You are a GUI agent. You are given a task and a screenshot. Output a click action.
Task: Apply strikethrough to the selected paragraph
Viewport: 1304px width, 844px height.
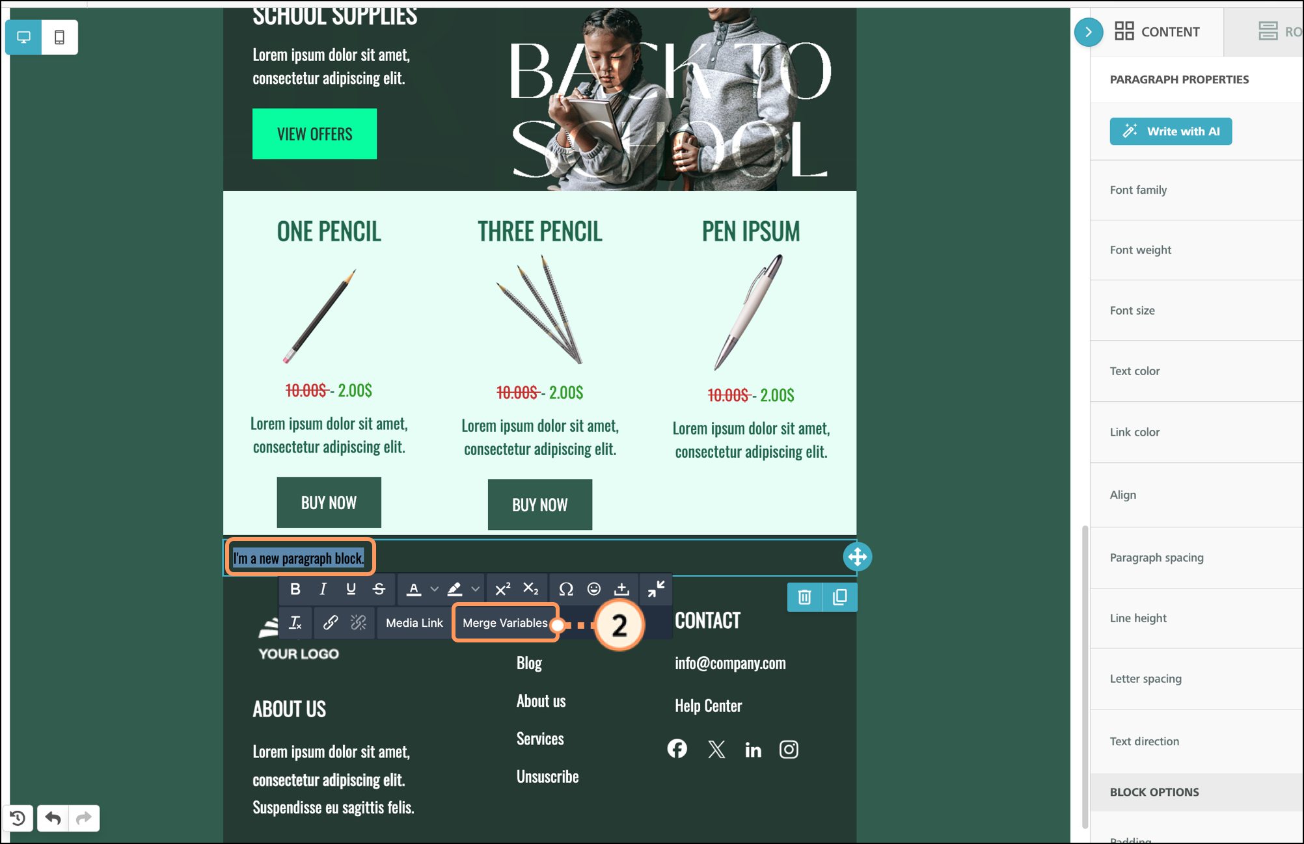(x=379, y=589)
